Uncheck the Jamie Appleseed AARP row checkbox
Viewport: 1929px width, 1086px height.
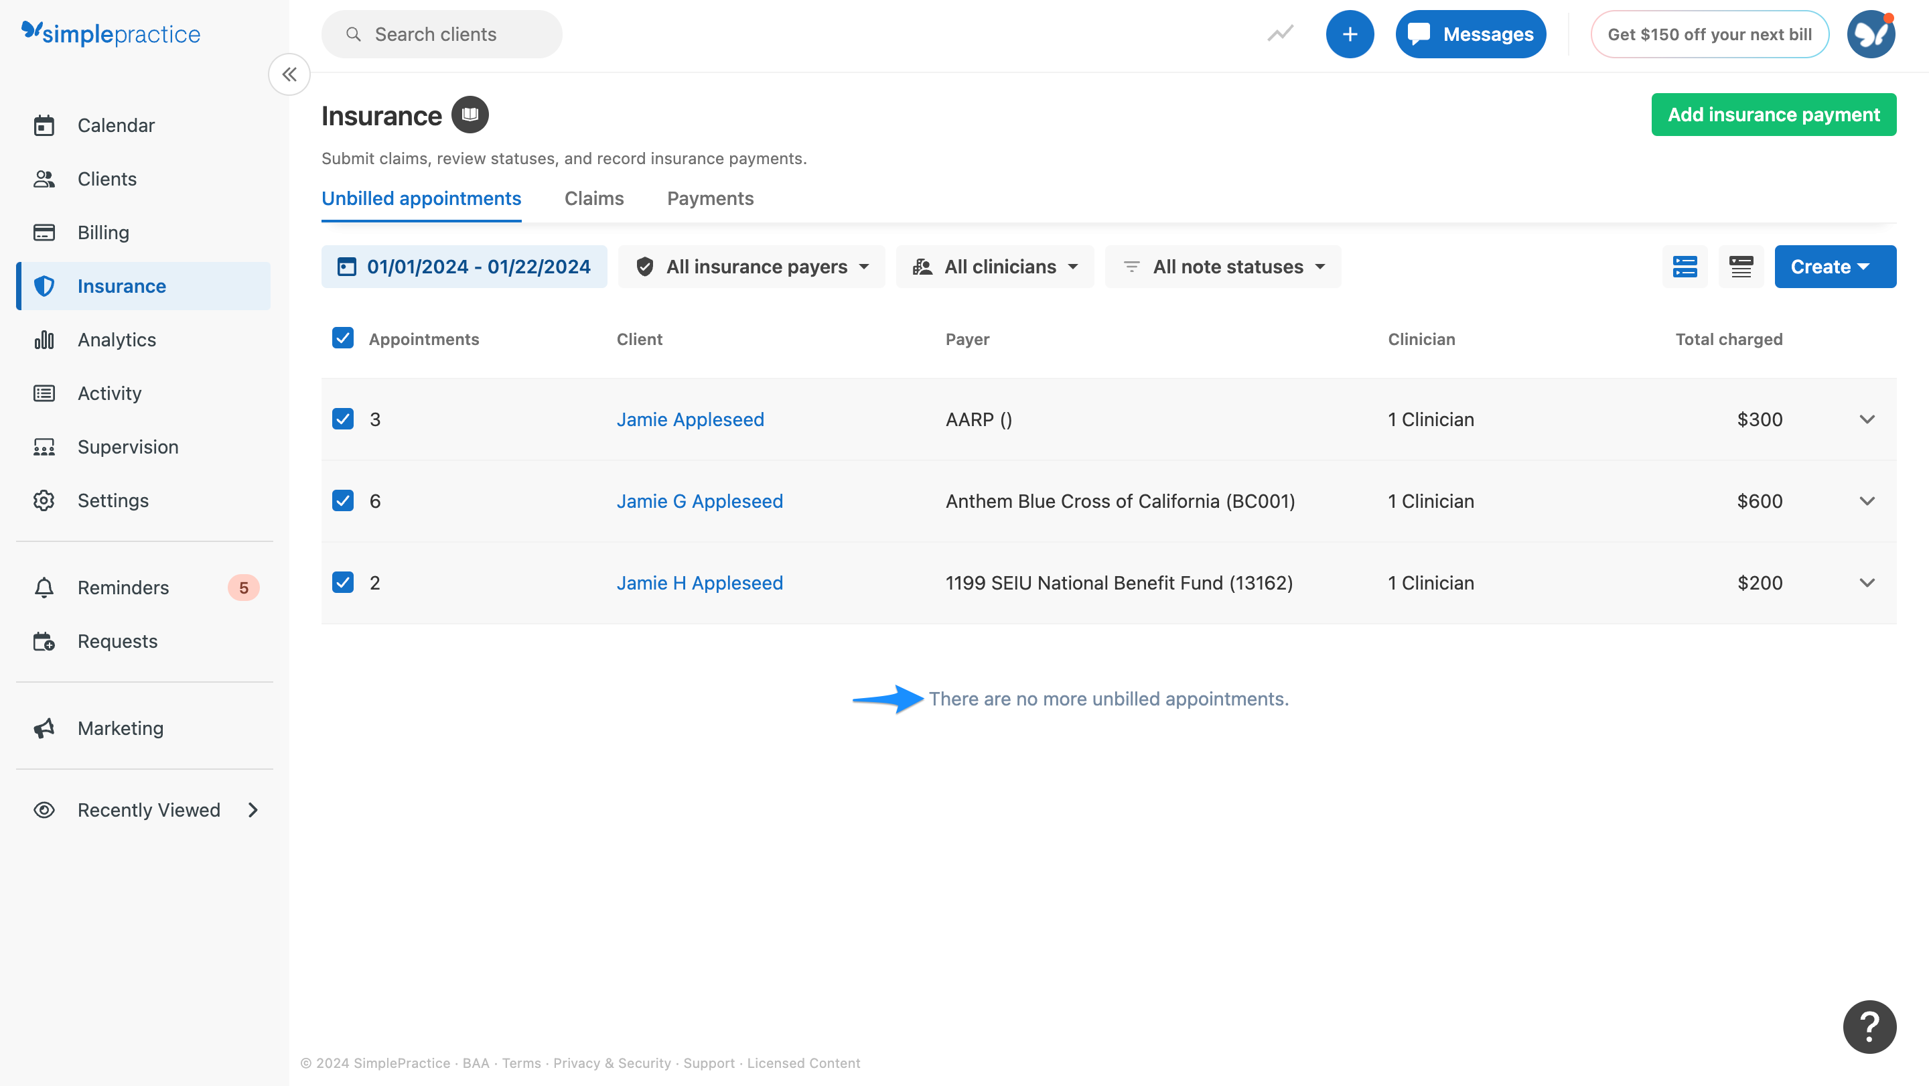(x=343, y=419)
